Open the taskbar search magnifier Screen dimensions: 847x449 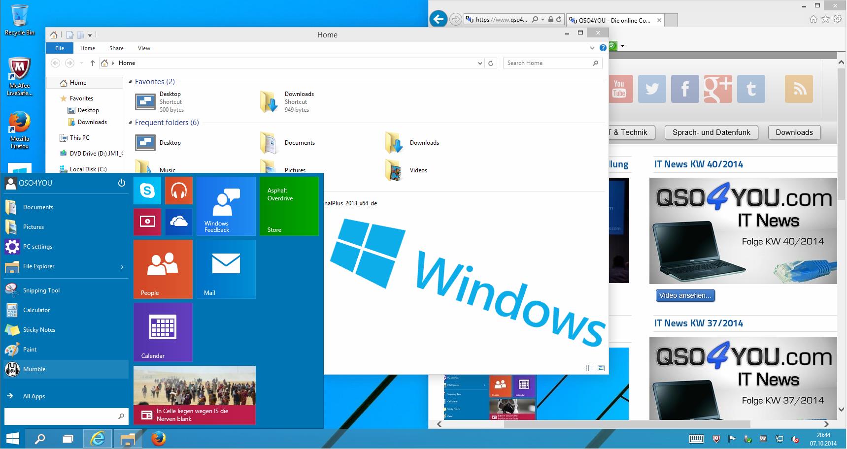39,439
